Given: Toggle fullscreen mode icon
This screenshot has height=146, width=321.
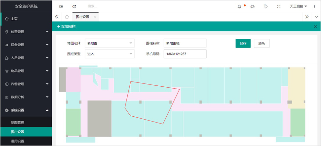Looking at the screenshot, I should (x=279, y=6).
